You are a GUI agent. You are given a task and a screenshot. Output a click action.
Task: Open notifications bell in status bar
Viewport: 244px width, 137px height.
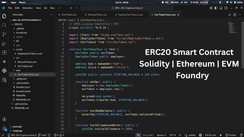coord(241,135)
